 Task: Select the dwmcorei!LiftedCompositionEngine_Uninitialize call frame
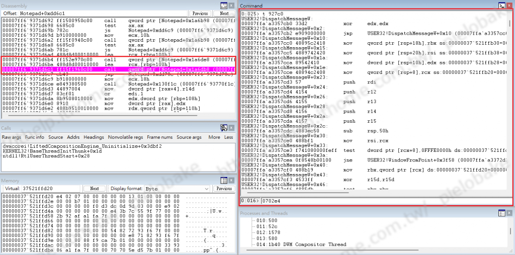82,145
